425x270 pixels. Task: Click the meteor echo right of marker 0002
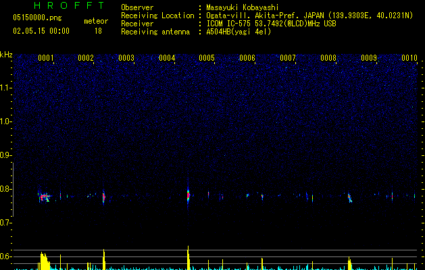[x=103, y=197]
